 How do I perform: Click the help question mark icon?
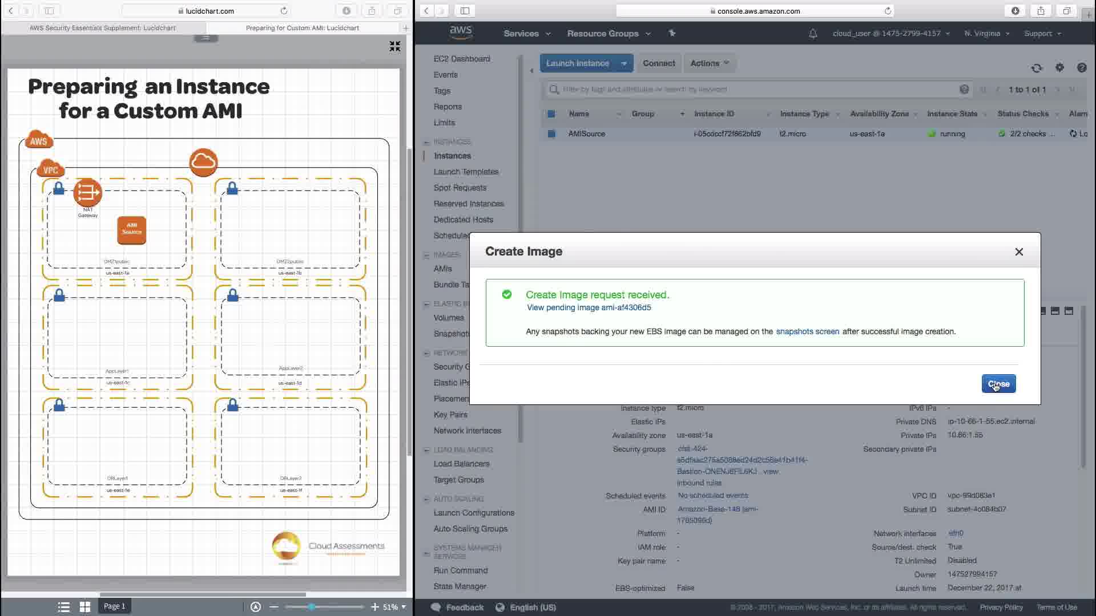click(x=1082, y=68)
